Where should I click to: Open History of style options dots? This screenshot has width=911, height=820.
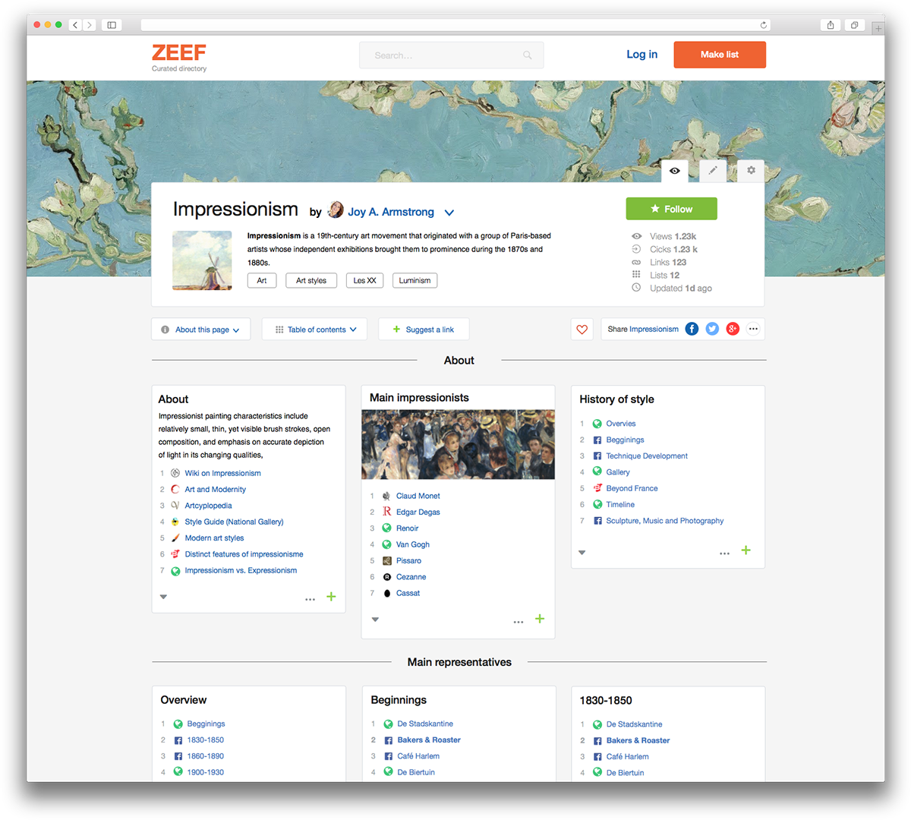pyautogui.click(x=725, y=553)
